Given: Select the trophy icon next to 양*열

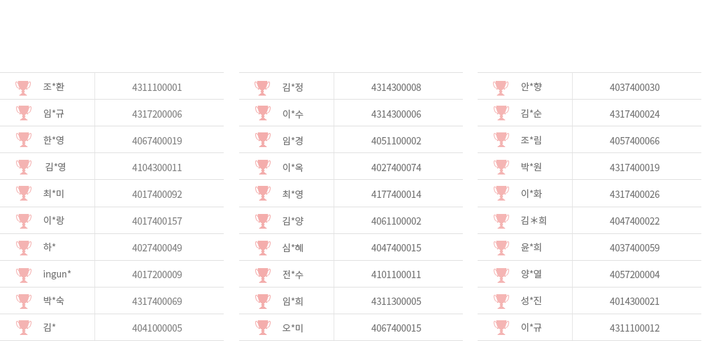Looking at the screenshot, I should coord(501,275).
